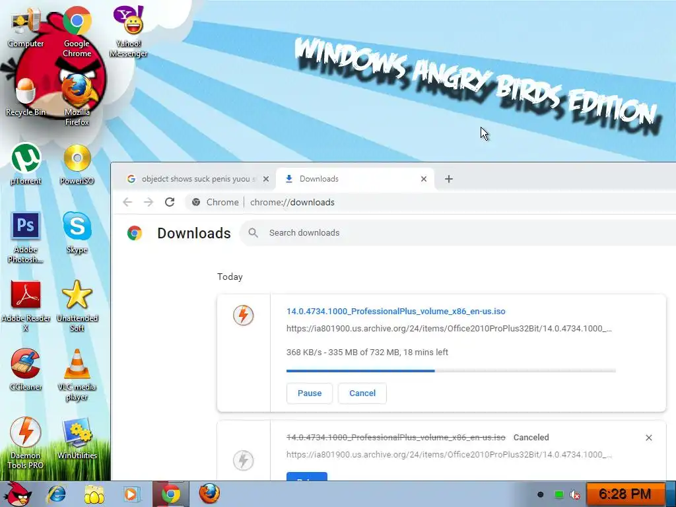Launch the VLC media player desktop icon
This screenshot has height=507, width=676.
(77, 375)
